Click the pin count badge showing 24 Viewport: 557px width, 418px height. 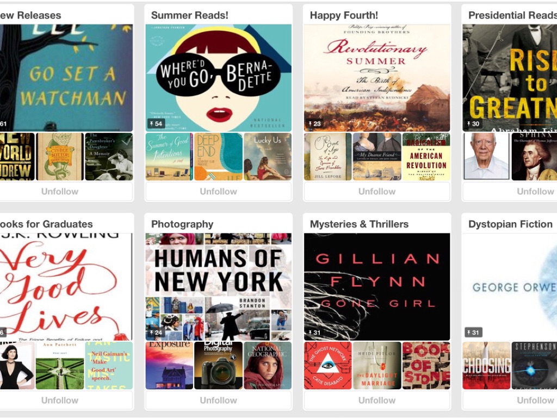coord(156,333)
